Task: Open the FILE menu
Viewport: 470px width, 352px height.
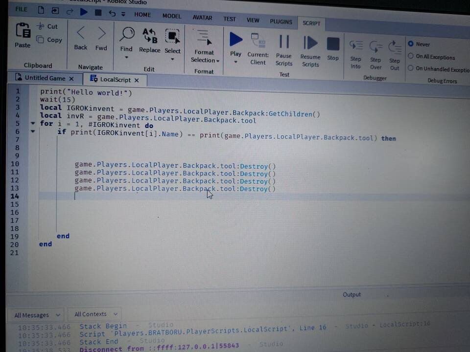Action: point(21,9)
